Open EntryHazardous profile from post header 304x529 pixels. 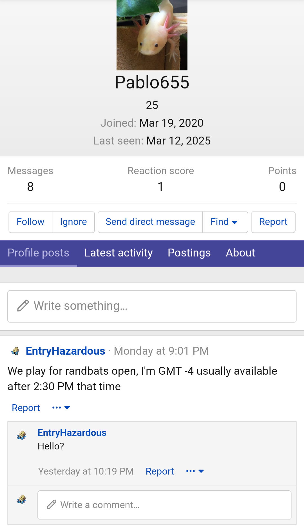pyautogui.click(x=65, y=351)
